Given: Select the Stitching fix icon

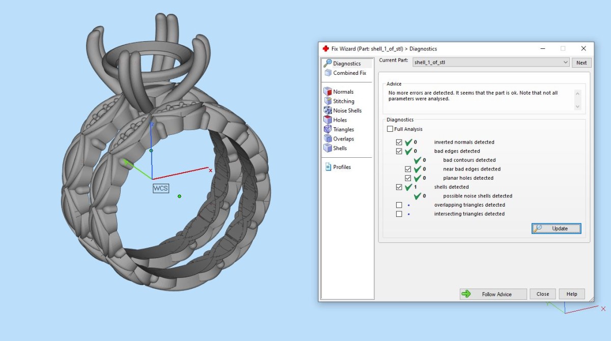Looking at the screenshot, I should 328,101.
